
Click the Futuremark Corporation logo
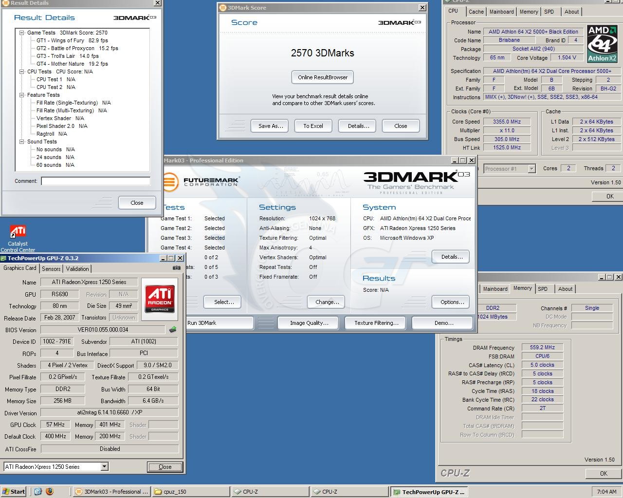click(x=201, y=182)
